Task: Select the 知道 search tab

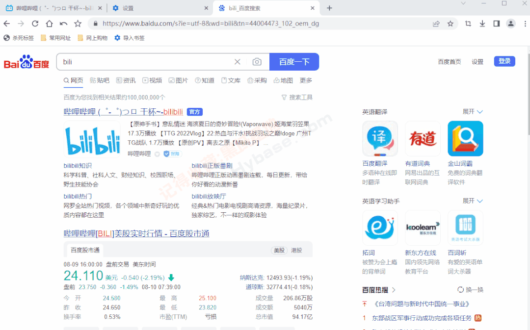Action: [205, 80]
